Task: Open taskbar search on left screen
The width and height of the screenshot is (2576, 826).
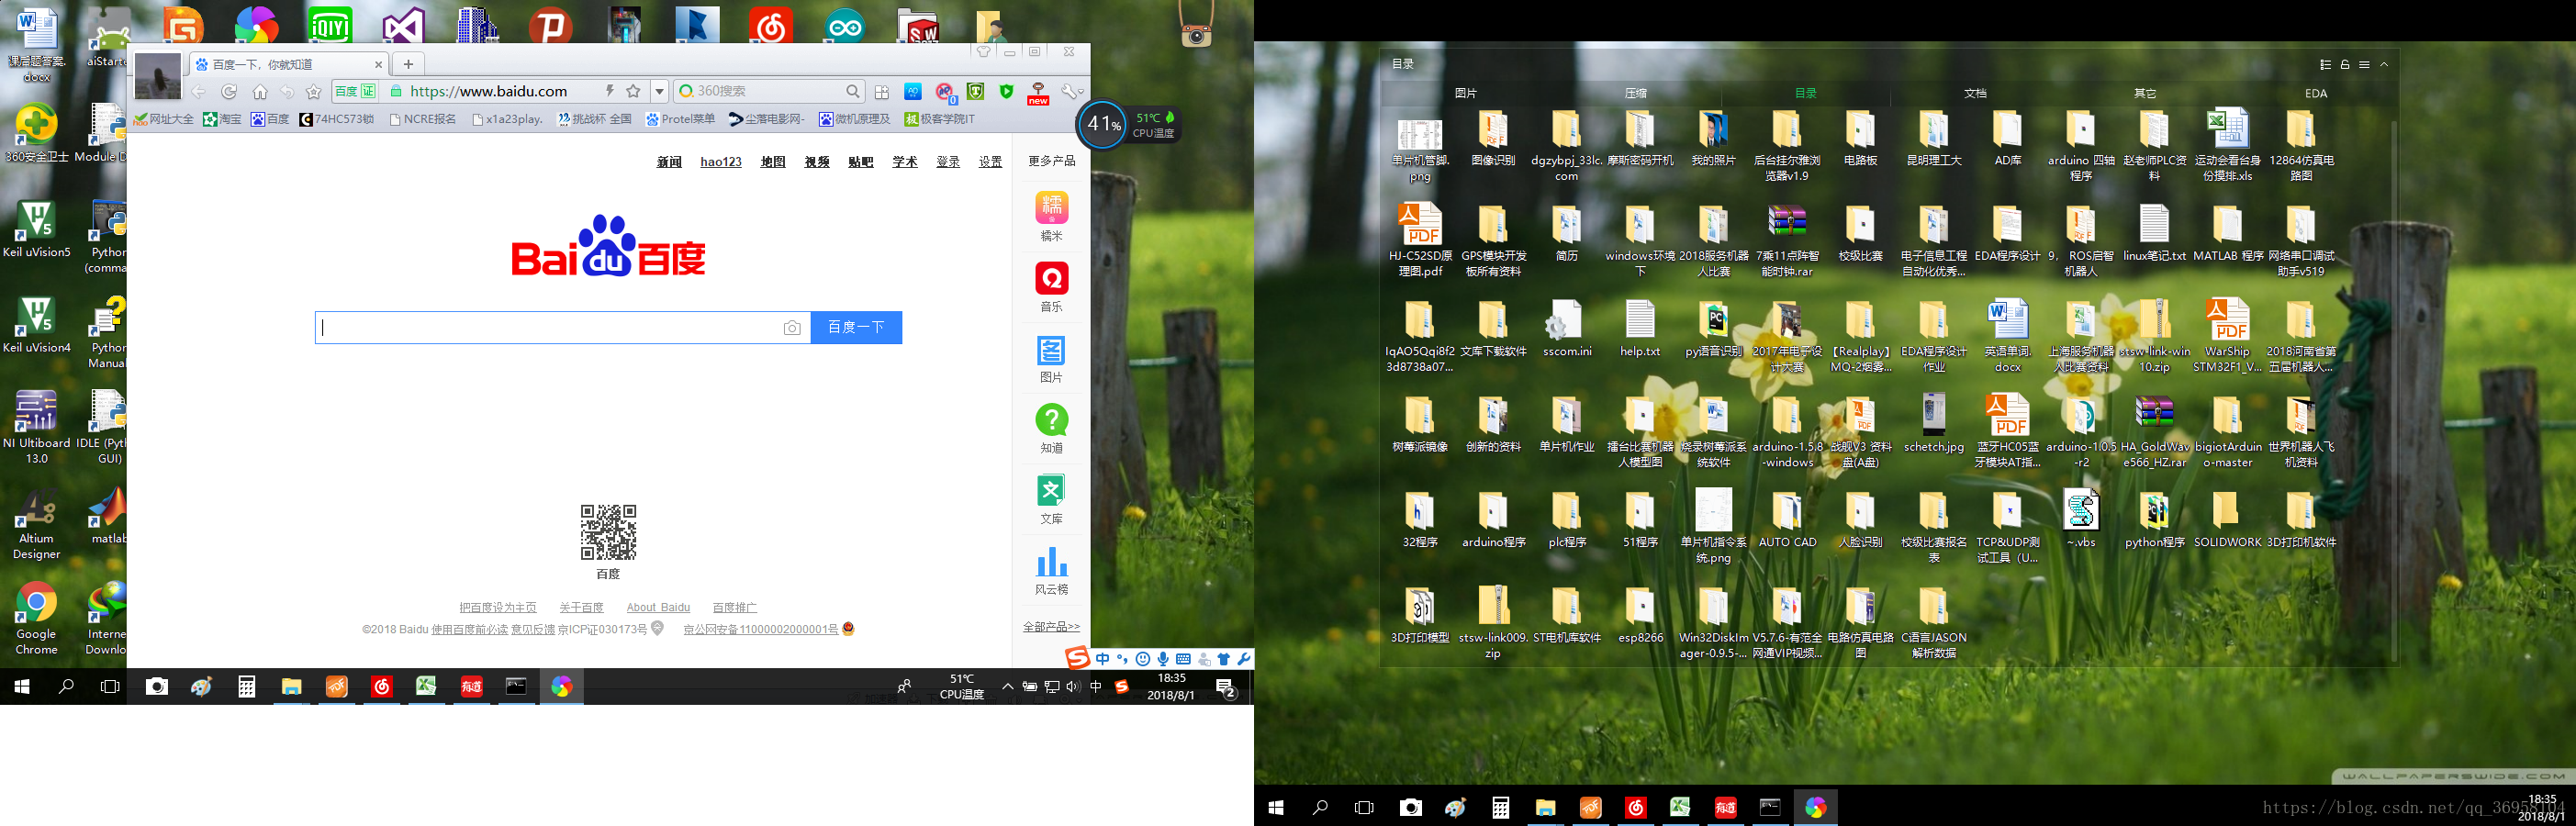Action: coord(66,687)
